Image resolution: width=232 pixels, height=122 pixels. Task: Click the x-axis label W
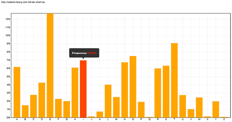(199, 119)
